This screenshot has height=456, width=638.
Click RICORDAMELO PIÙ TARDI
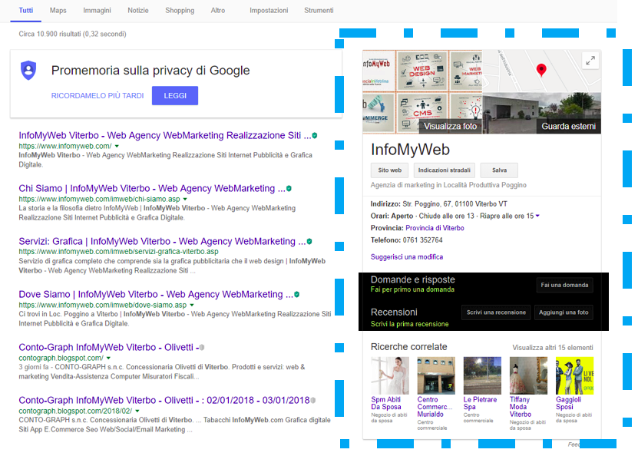(98, 96)
